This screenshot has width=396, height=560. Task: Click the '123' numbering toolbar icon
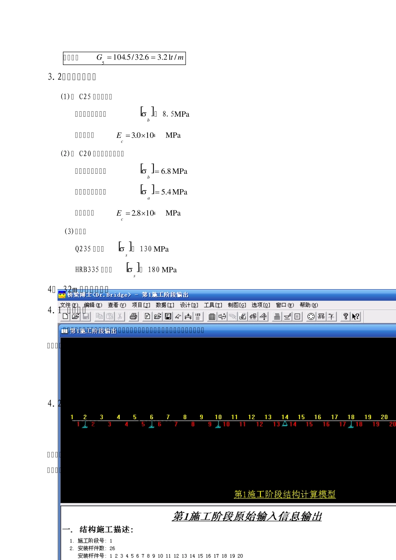[x=198, y=317]
